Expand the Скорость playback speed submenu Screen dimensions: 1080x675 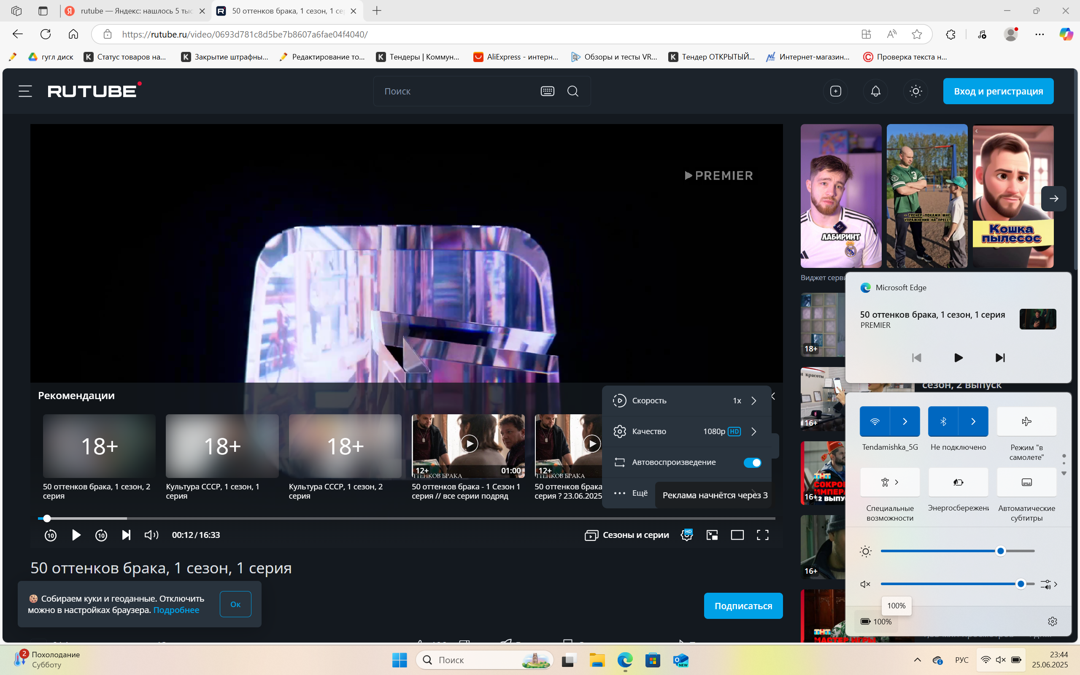pos(686,400)
